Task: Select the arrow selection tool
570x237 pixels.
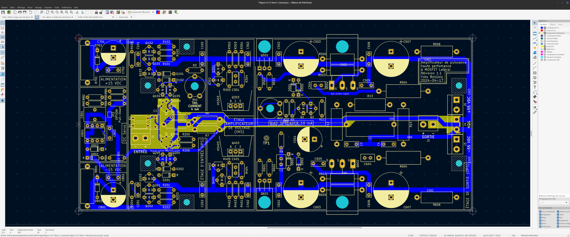Action: [x=535, y=23]
